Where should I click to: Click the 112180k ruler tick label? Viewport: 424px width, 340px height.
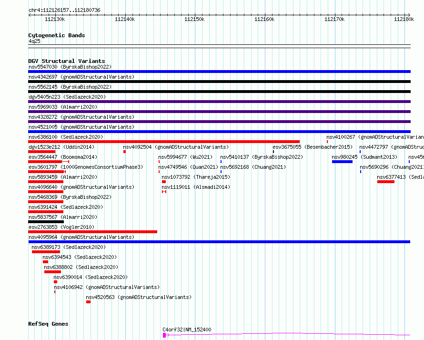pyautogui.click(x=404, y=19)
